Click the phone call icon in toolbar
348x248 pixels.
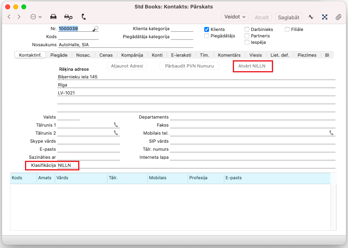coord(84,17)
